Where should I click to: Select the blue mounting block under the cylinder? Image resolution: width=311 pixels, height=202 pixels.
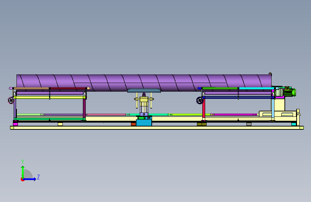(x=144, y=123)
